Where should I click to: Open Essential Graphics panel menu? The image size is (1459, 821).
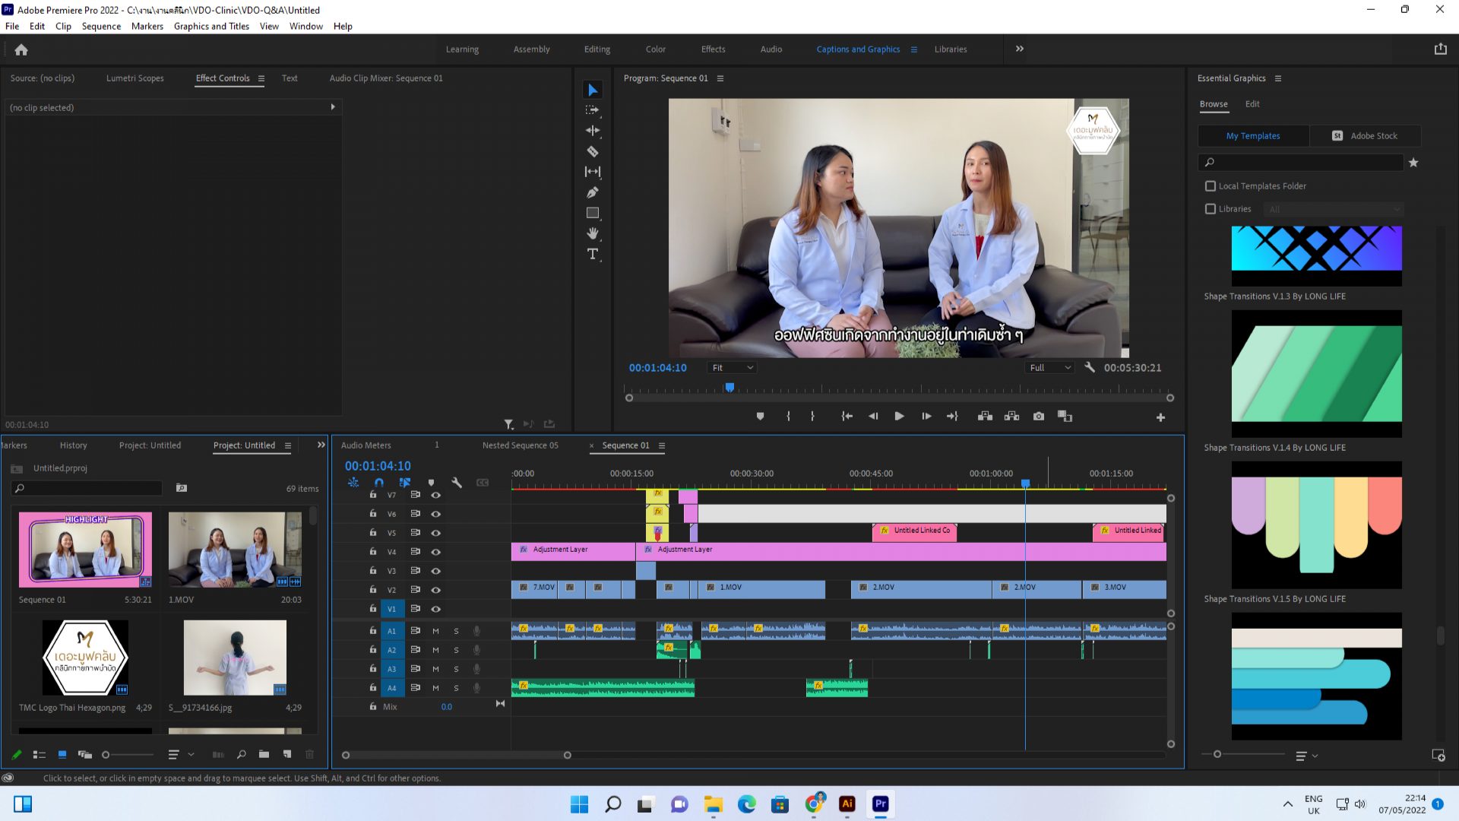1278,78
